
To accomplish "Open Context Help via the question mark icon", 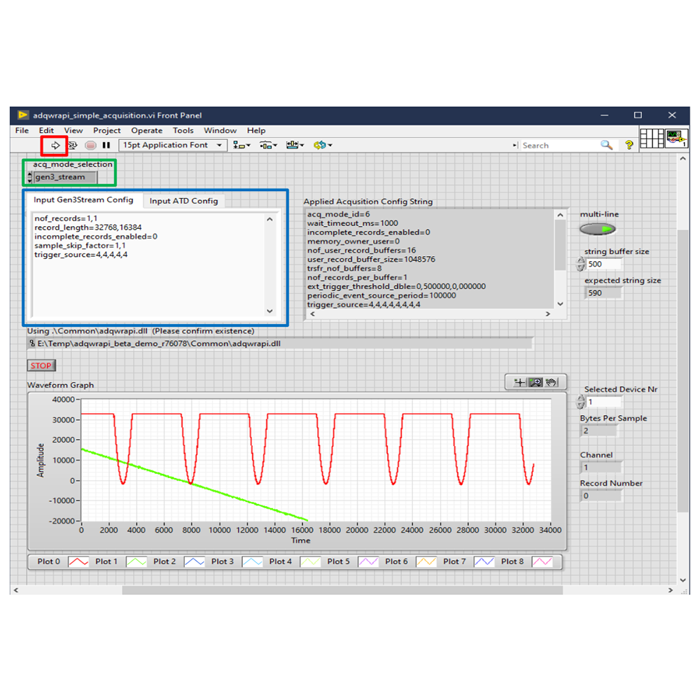I will pyautogui.click(x=628, y=145).
